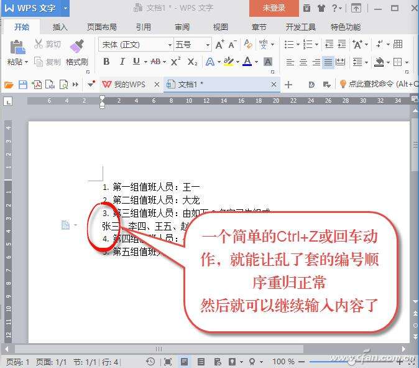
Task: Click the horizontal scrollbar
Action: 159,349
